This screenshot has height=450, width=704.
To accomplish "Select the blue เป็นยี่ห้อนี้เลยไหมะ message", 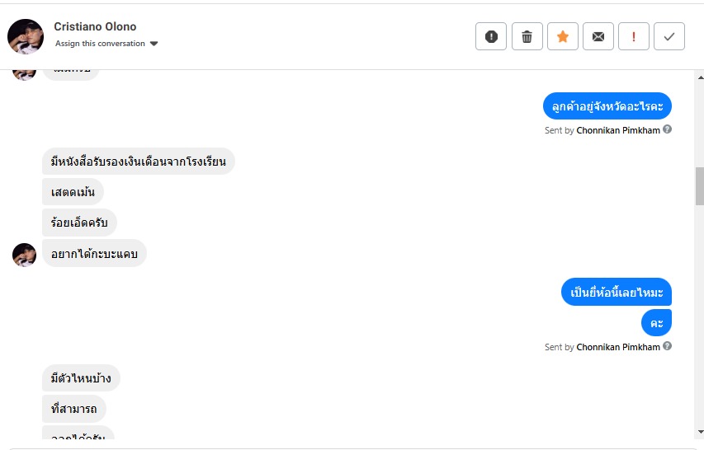I will (x=617, y=292).
